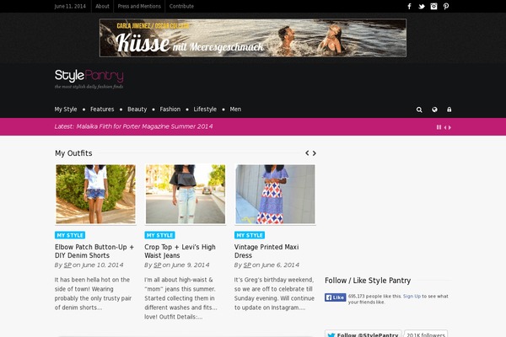
Task: Click the Facebook Like button
Action: point(336,297)
